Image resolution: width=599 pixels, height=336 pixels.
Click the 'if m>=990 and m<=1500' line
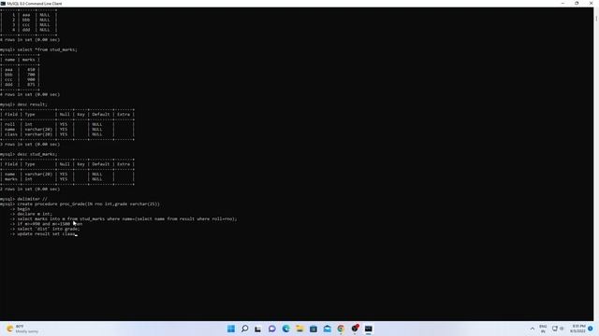point(46,224)
